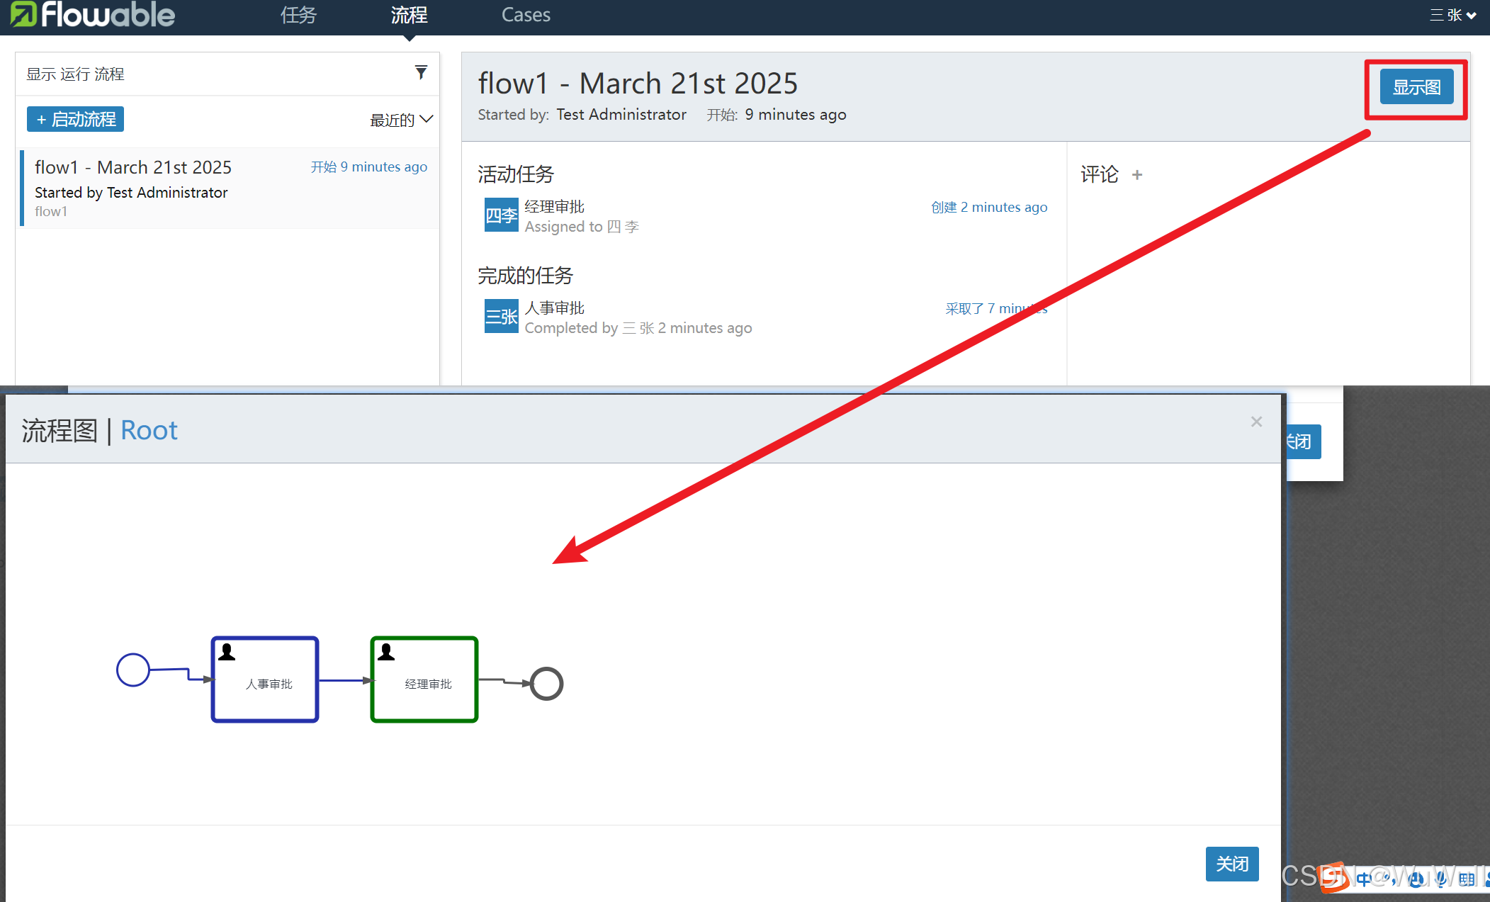Select the 经理审批 task node
This screenshot has height=902, width=1490.
click(424, 680)
